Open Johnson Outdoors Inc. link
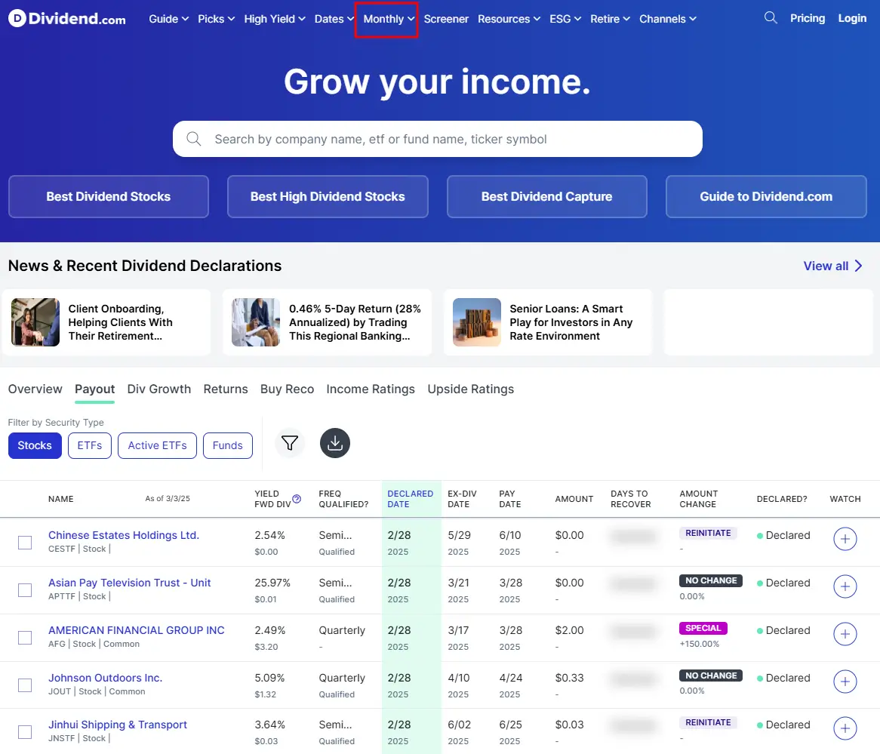 tap(106, 678)
